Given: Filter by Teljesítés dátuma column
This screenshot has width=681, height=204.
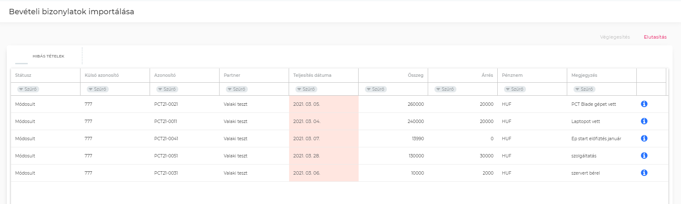Looking at the screenshot, I should (x=306, y=89).
